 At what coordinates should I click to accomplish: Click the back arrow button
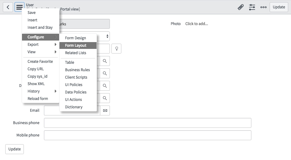point(8,7)
